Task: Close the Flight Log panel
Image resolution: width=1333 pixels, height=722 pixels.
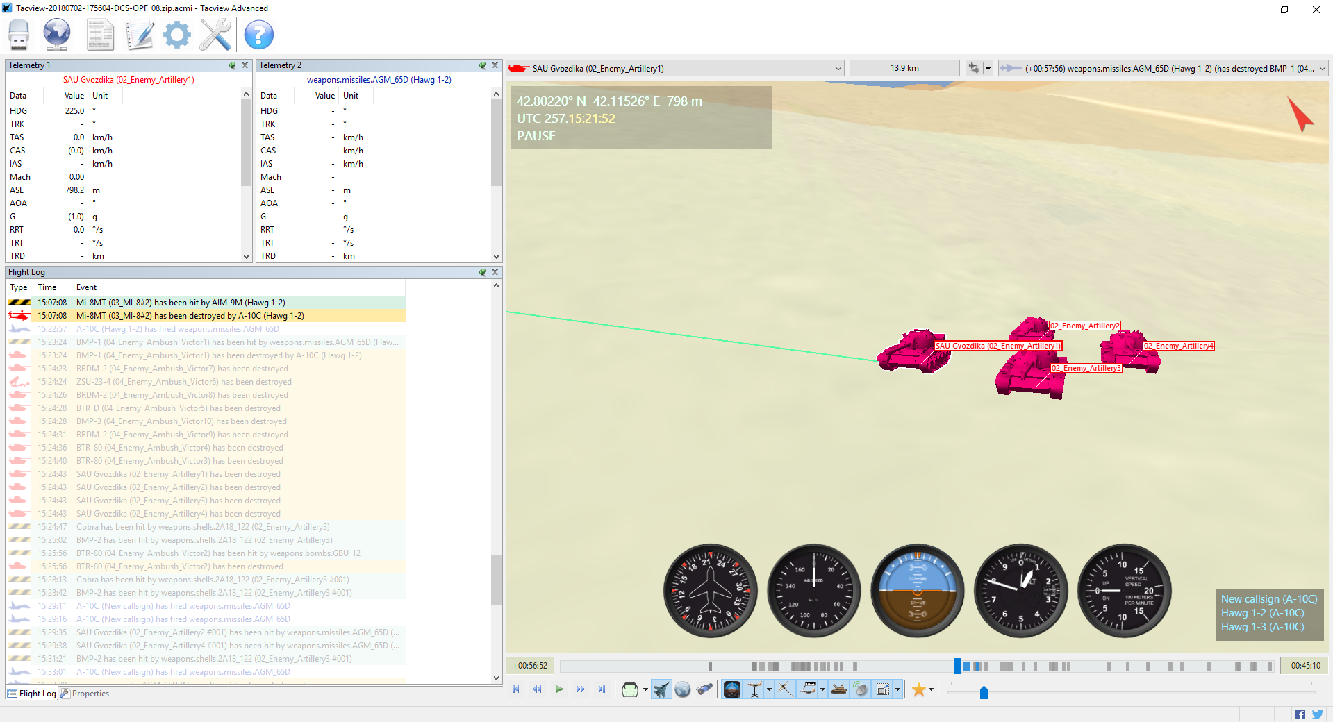Action: coord(495,272)
